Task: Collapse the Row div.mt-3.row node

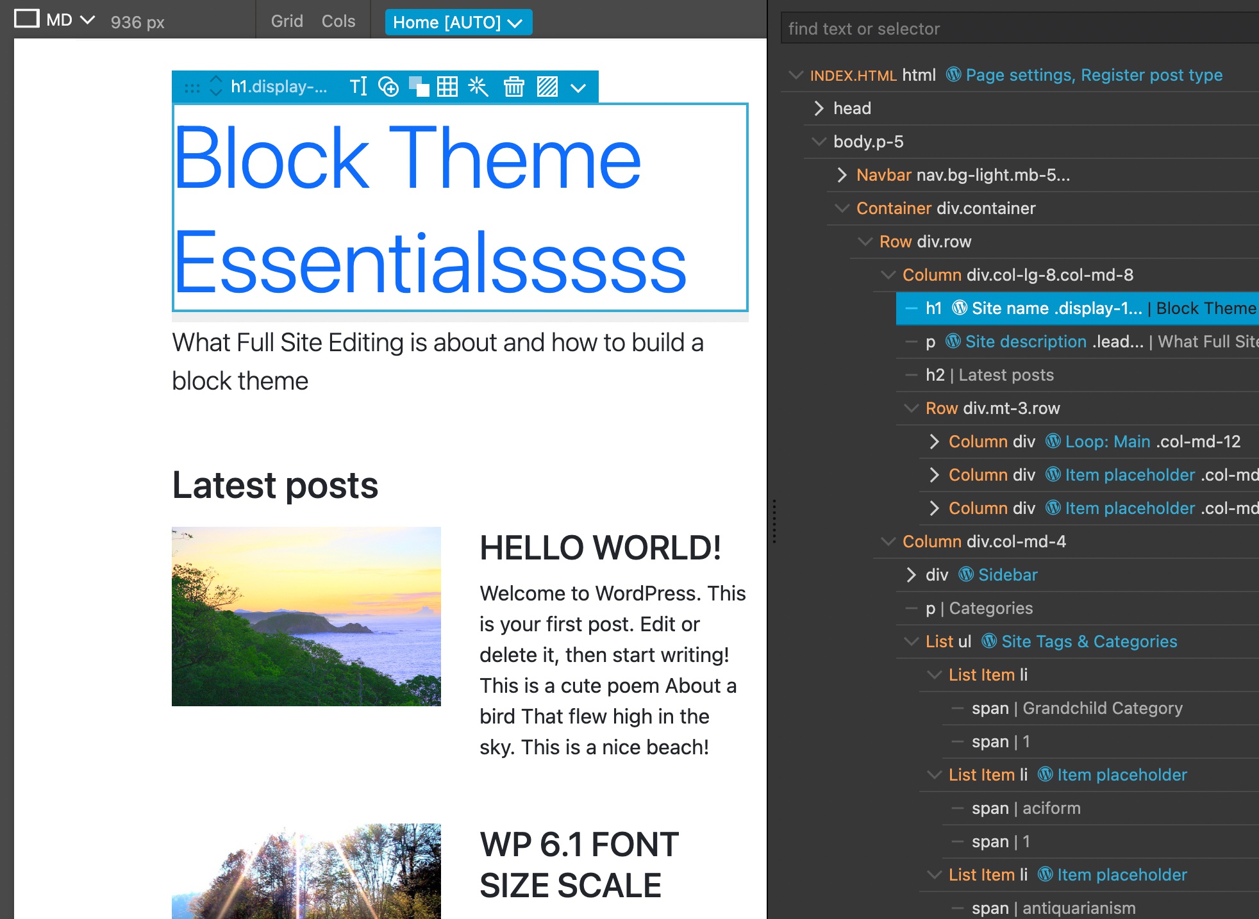Action: coord(911,408)
